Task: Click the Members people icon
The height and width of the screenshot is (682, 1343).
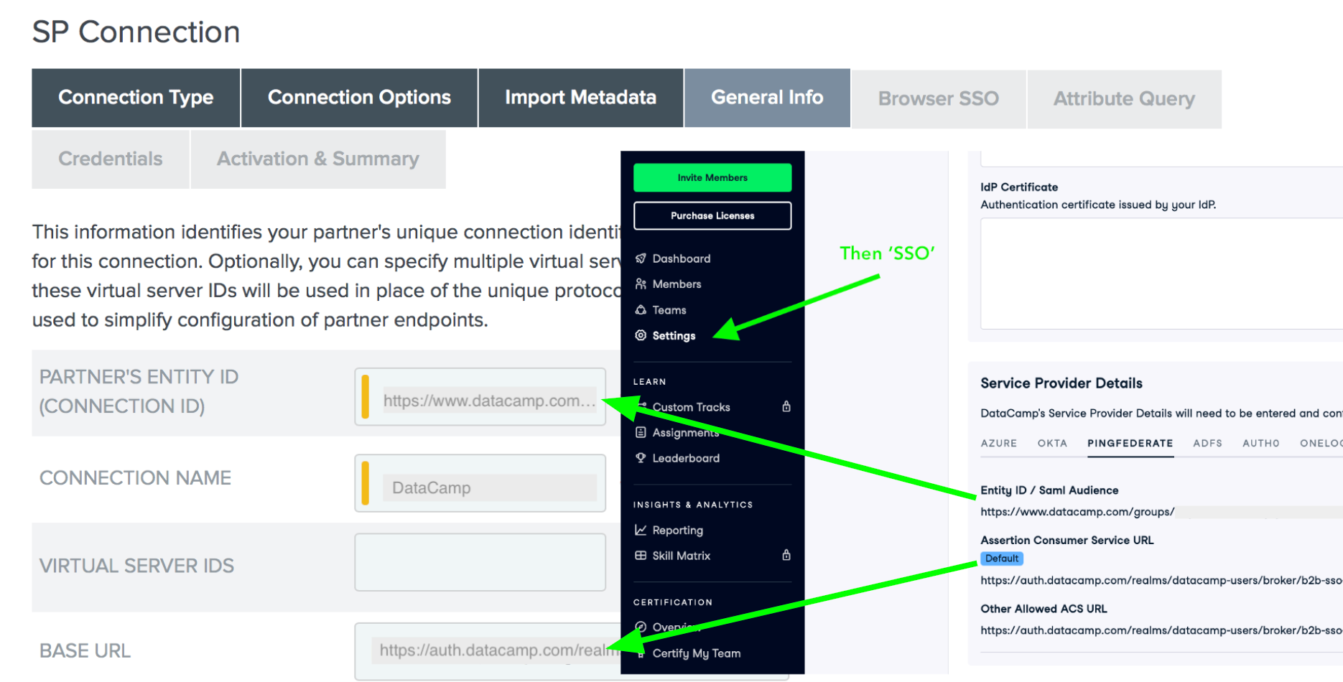Action: [641, 284]
